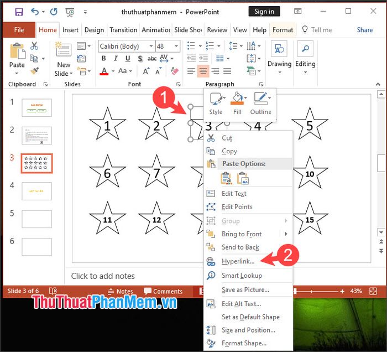Toggle Center alignment
The height and width of the screenshot is (352, 387).
tap(203, 71)
